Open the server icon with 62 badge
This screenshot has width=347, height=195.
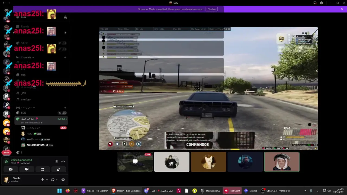pos(7,123)
